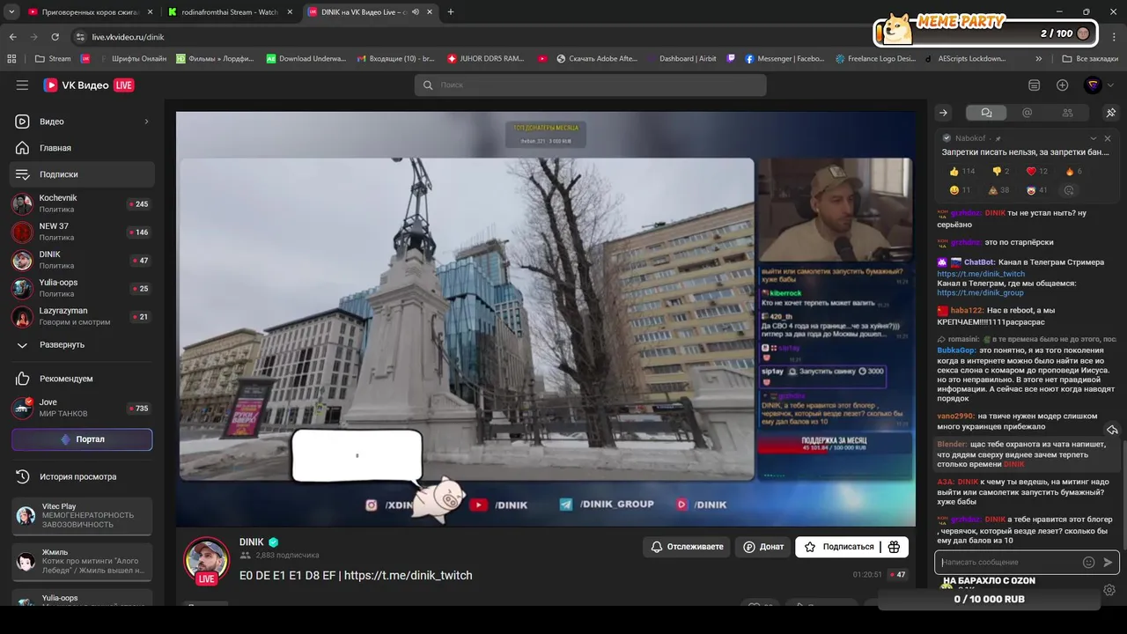Click the pin icon above the chat
The height and width of the screenshot is (634, 1127).
point(1111,113)
